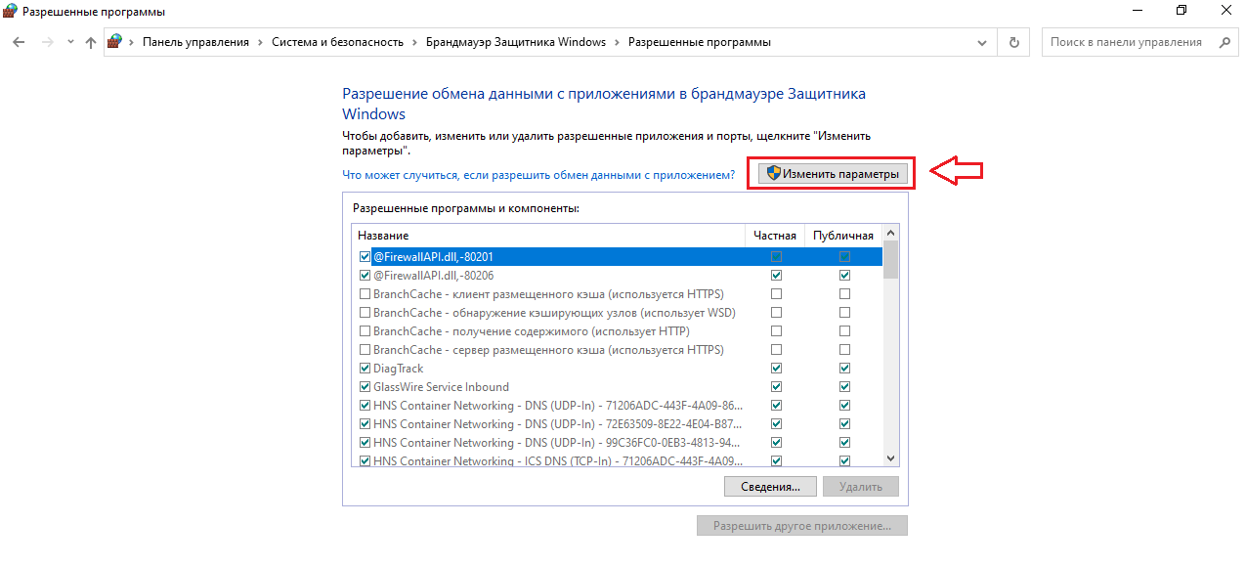Toggle Публичная checkbox for DiagTrack
1246x567 pixels.
pos(844,369)
